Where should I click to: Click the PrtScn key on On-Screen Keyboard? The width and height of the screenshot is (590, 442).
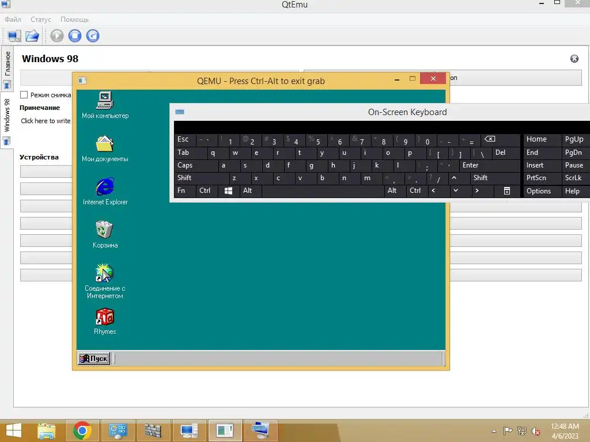(542, 178)
